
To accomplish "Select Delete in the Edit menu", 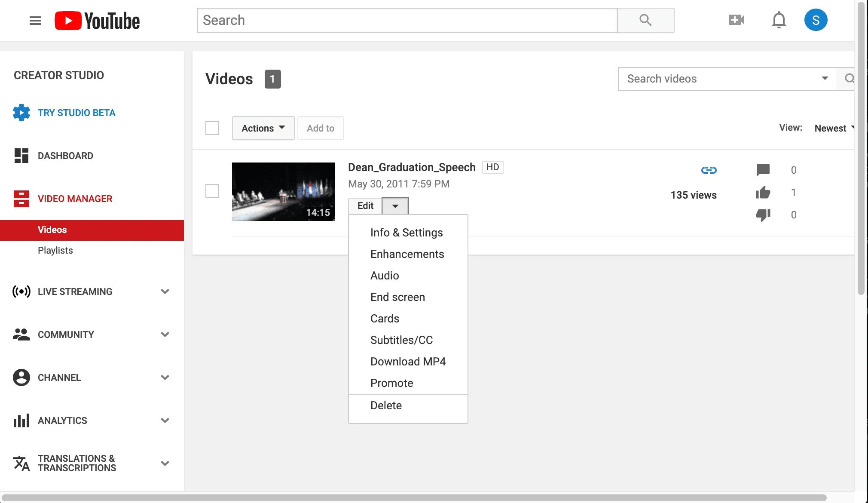I will click(x=386, y=405).
